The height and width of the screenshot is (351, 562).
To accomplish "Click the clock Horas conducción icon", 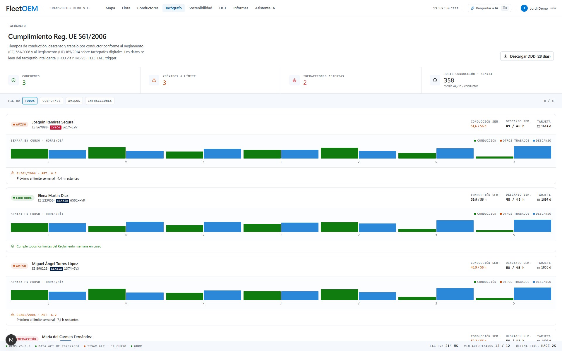I will pyautogui.click(x=435, y=80).
